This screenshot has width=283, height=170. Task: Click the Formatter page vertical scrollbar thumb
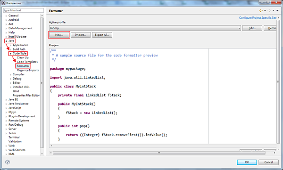278,81
